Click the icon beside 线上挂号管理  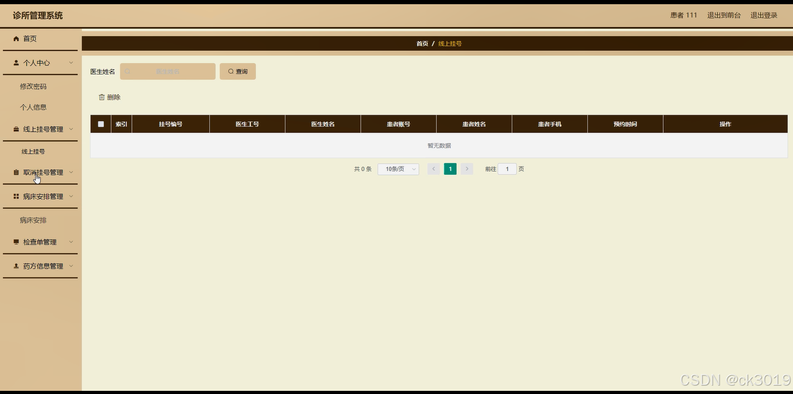point(16,129)
